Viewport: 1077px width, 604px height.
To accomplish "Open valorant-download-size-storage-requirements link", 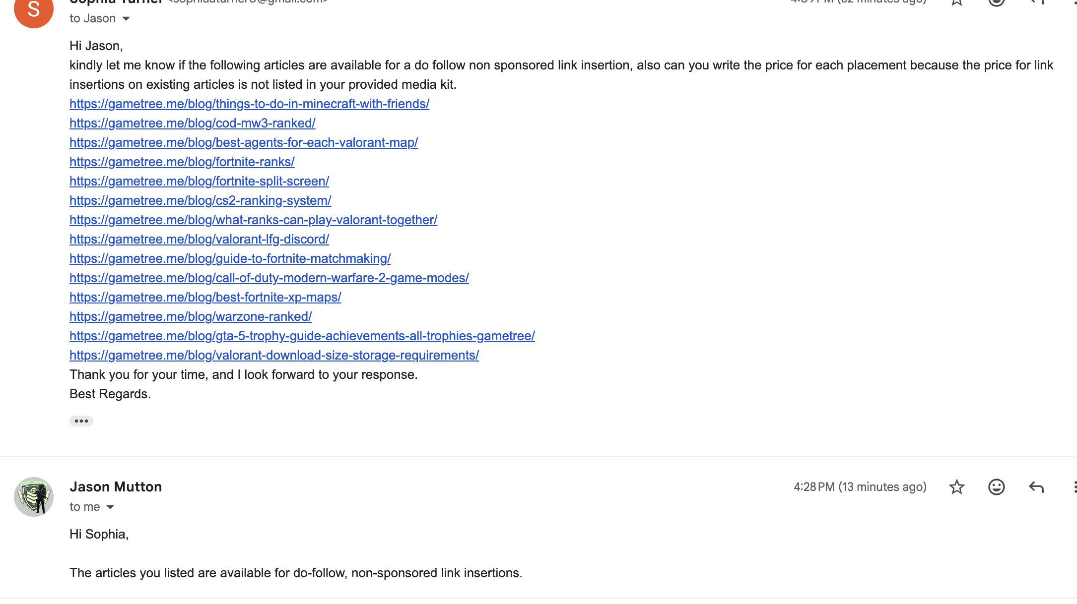I will point(274,355).
